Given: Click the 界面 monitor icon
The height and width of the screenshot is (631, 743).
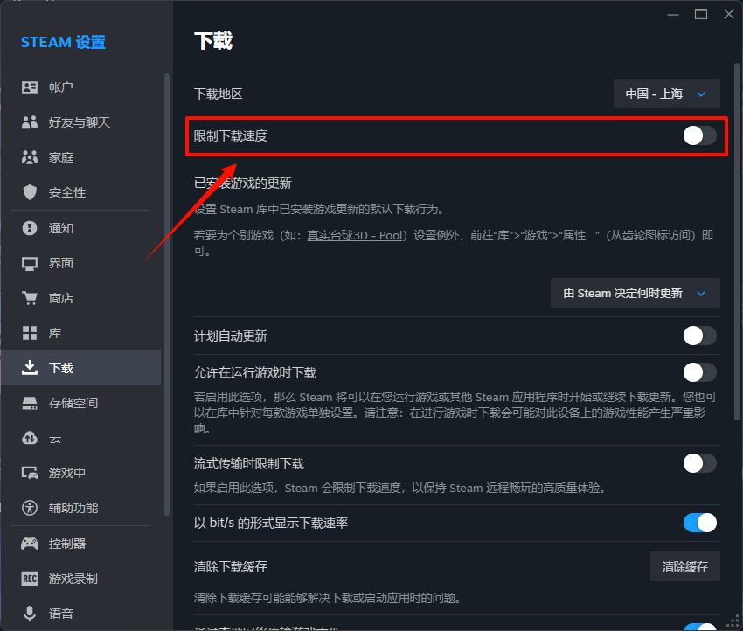Looking at the screenshot, I should pos(30,263).
